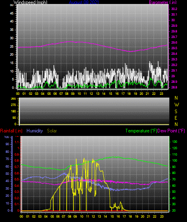
Task: Click the barometer line minimum near hour 18
Action: [130, 52]
